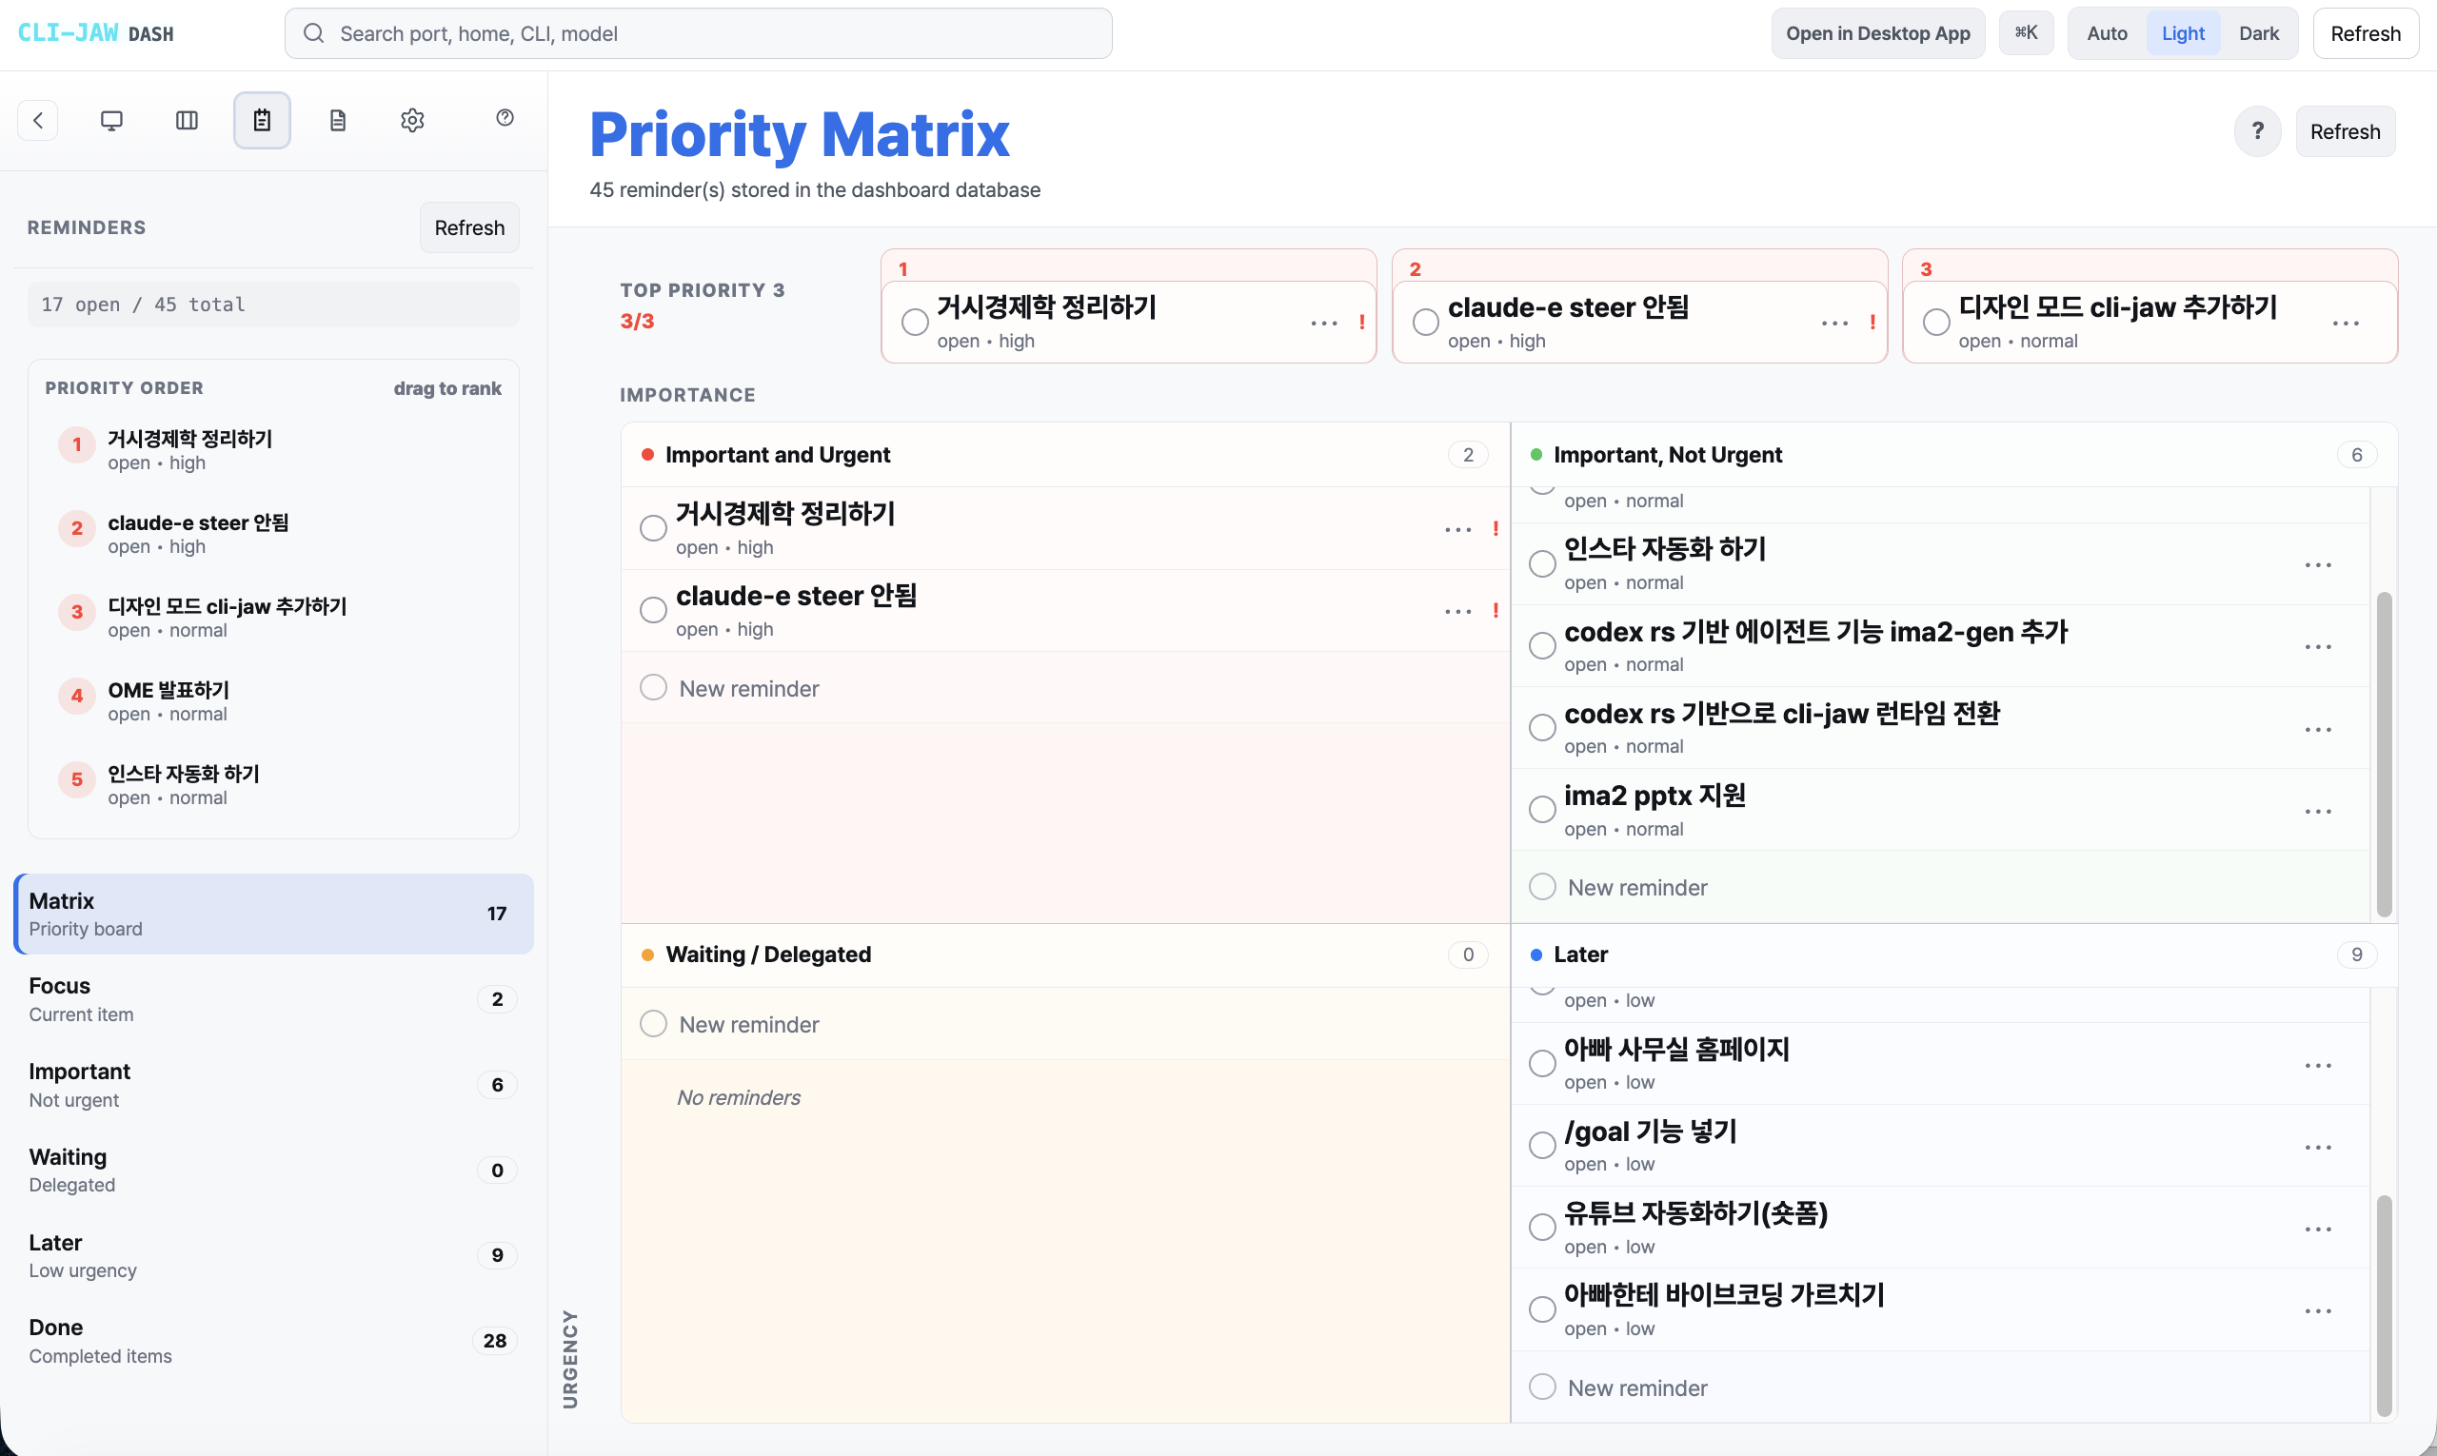Screen dimensions: 2437x1456
Task: Switch to the Waiting delegated view
Action: pyautogui.click(x=274, y=1170)
